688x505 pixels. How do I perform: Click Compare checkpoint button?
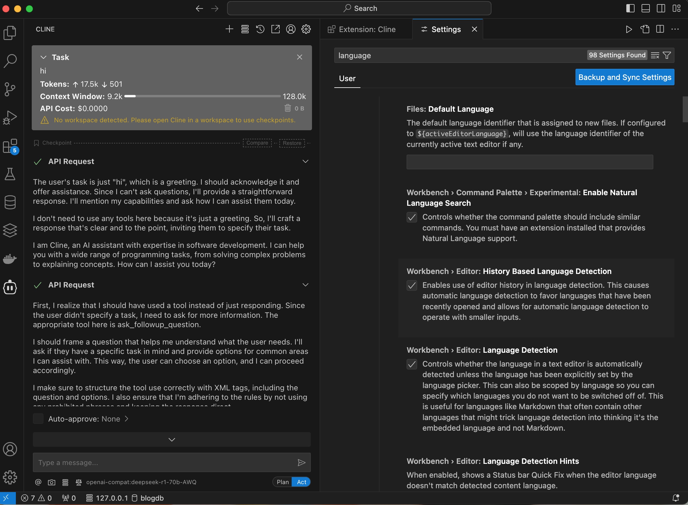click(x=257, y=143)
